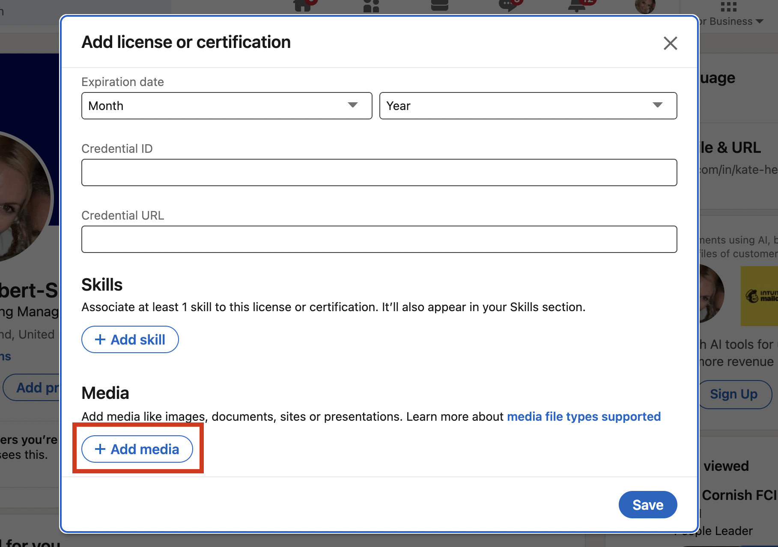The width and height of the screenshot is (778, 547).
Task: Click the For Business grid icon
Action: coord(728,6)
